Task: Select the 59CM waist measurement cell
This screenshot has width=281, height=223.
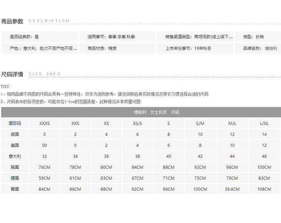Action: pos(44,178)
